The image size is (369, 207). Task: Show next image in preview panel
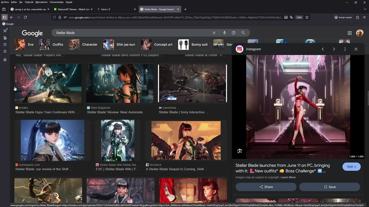coord(334,49)
